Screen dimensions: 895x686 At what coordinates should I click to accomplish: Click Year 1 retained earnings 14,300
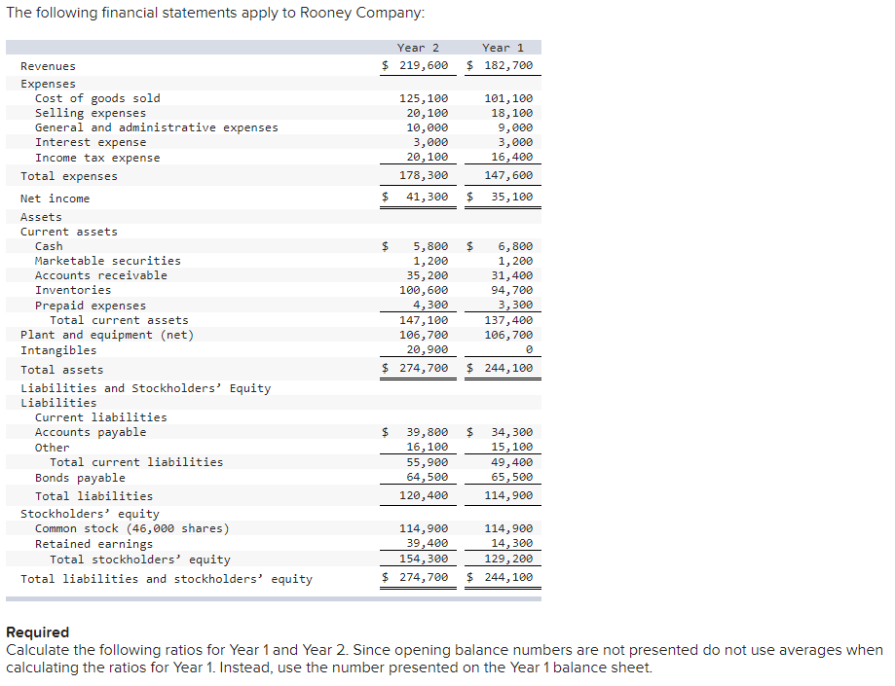click(512, 543)
